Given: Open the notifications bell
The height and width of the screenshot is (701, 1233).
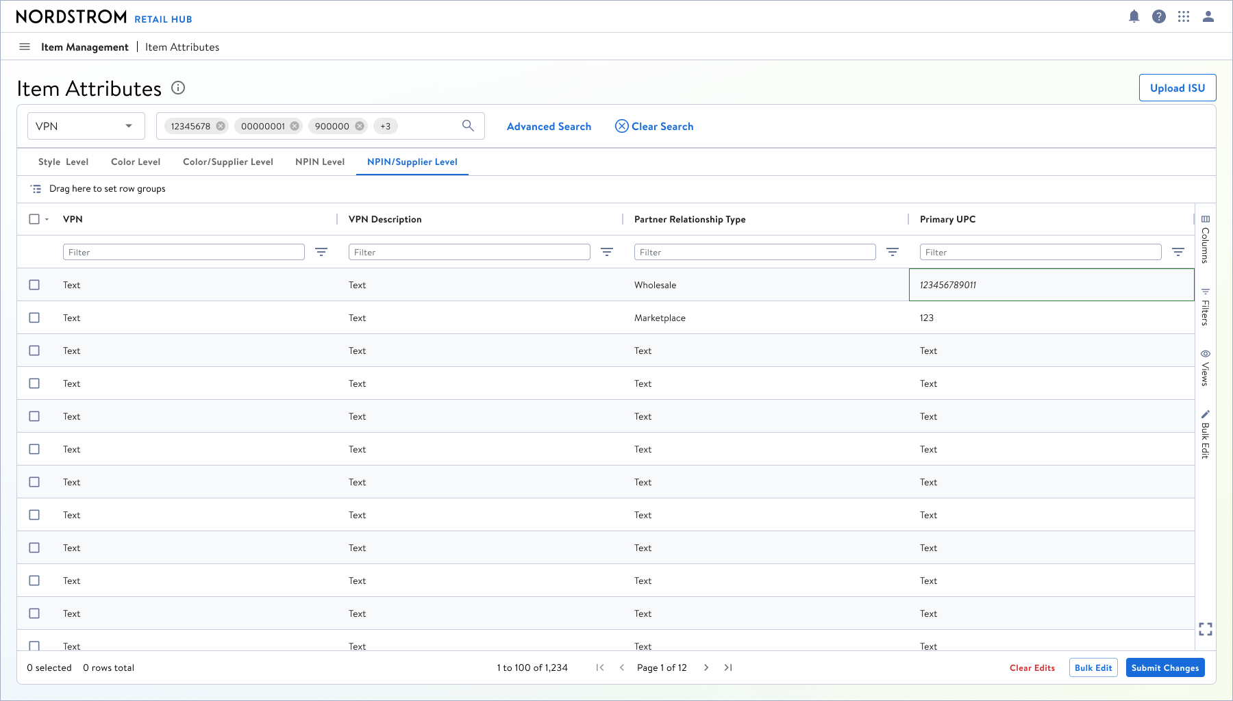Looking at the screenshot, I should [x=1134, y=16].
